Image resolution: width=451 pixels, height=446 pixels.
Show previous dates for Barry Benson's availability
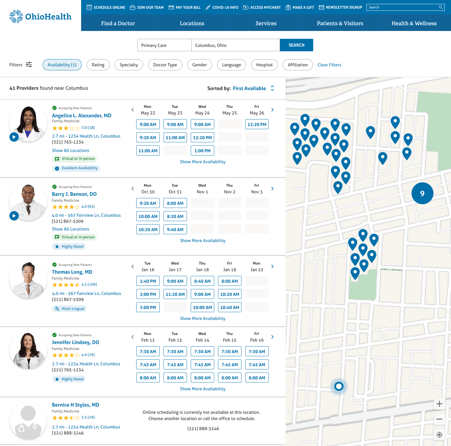[x=132, y=189]
